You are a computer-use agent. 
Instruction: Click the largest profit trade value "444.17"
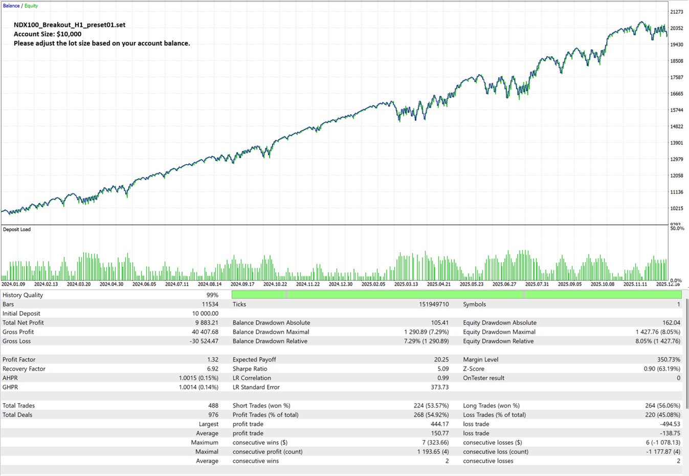(440, 424)
